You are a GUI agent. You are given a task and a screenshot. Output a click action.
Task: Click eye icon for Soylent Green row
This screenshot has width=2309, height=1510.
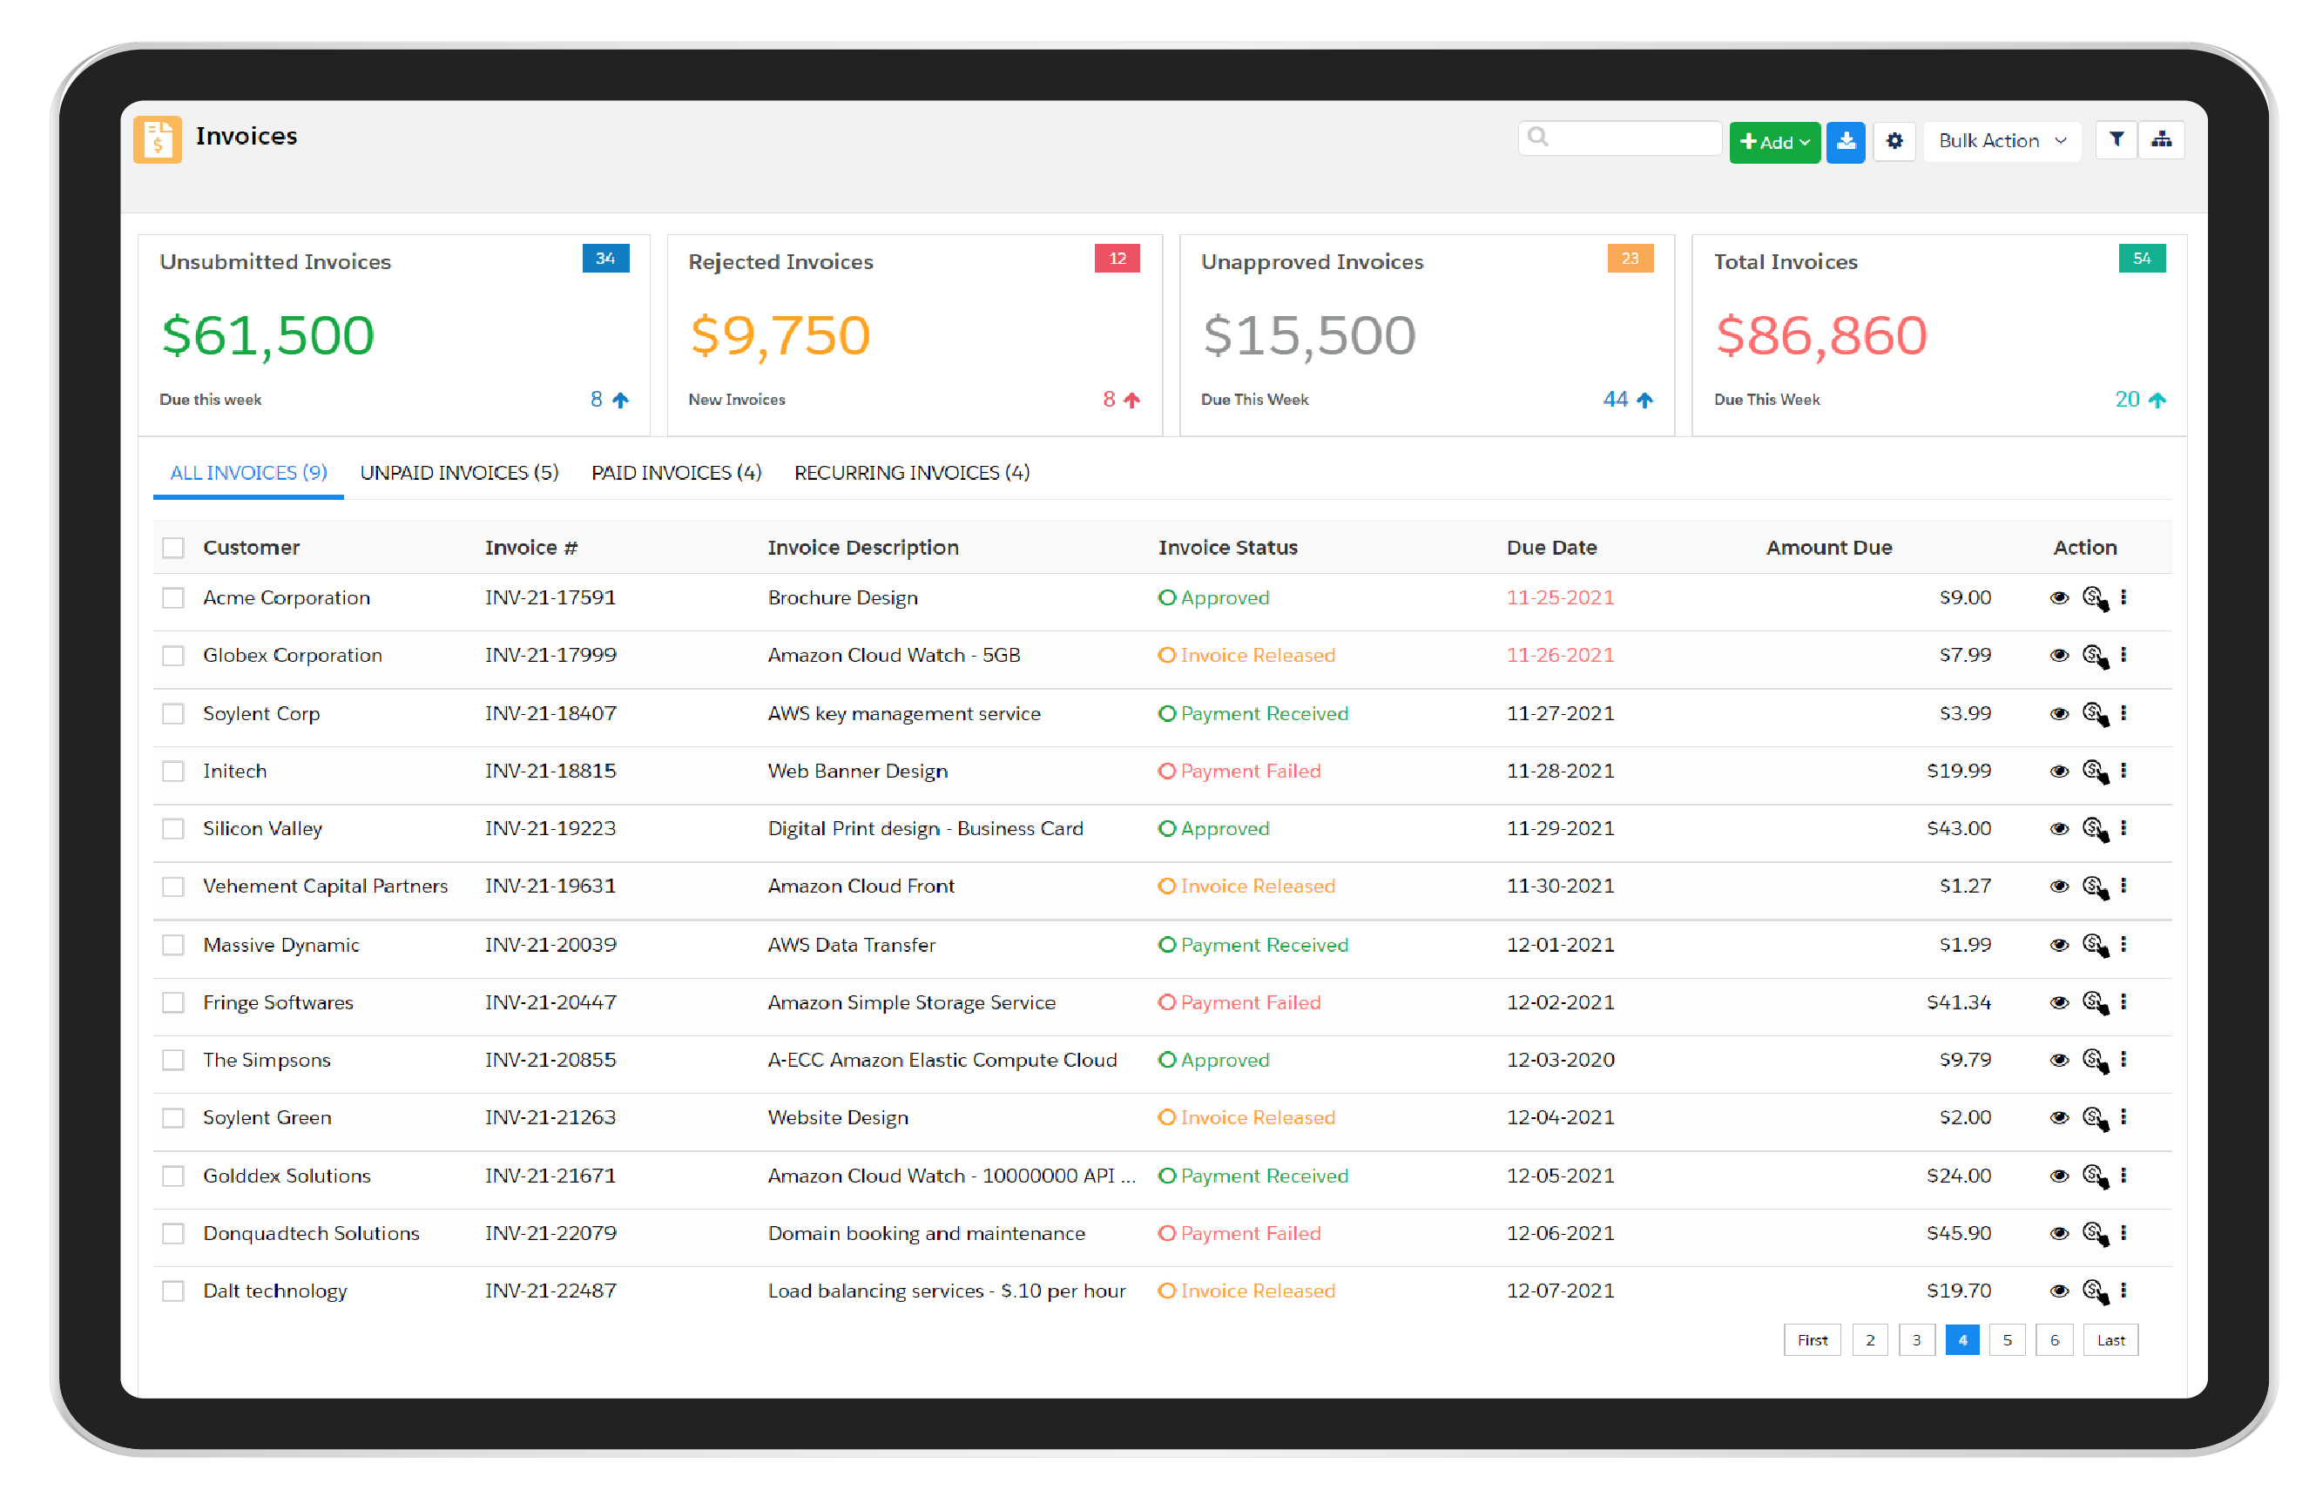coord(2059,1117)
